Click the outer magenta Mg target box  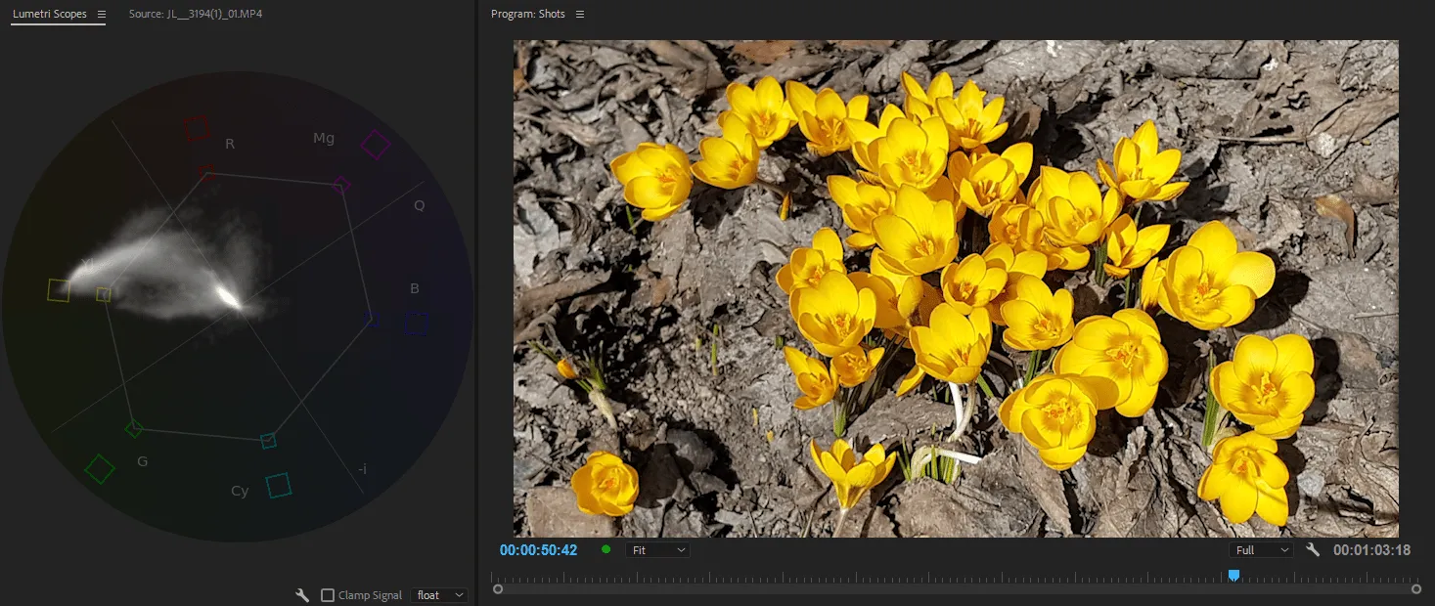tap(375, 145)
